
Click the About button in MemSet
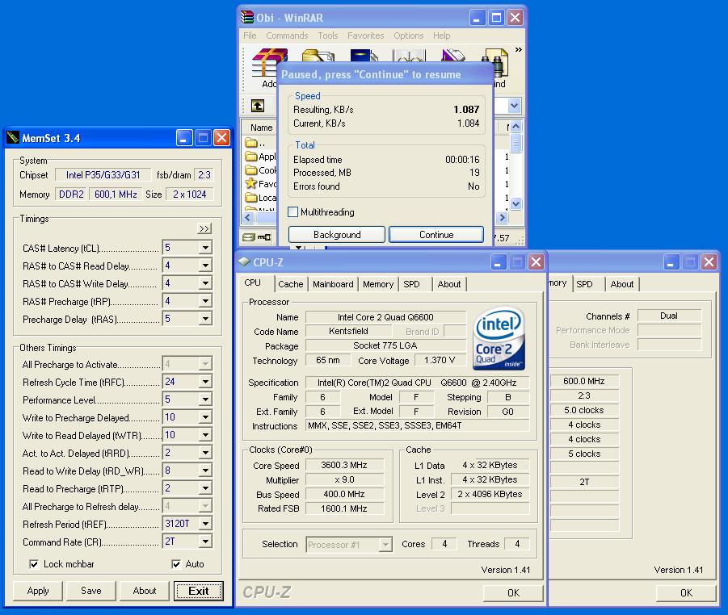click(x=145, y=591)
